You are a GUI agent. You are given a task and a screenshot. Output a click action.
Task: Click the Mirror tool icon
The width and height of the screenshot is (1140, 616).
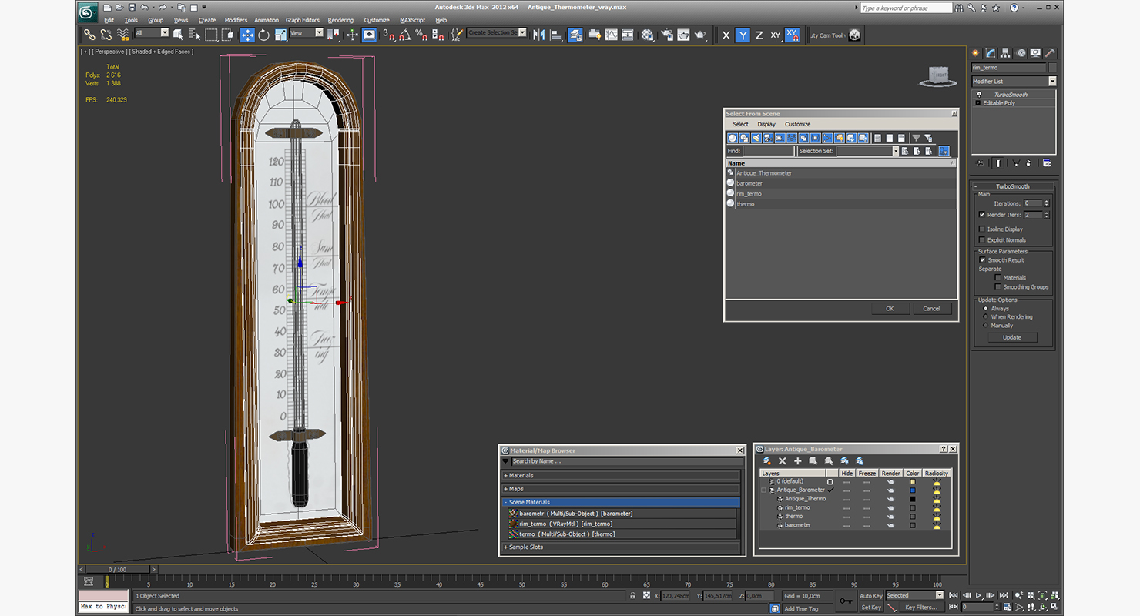pyautogui.click(x=538, y=35)
